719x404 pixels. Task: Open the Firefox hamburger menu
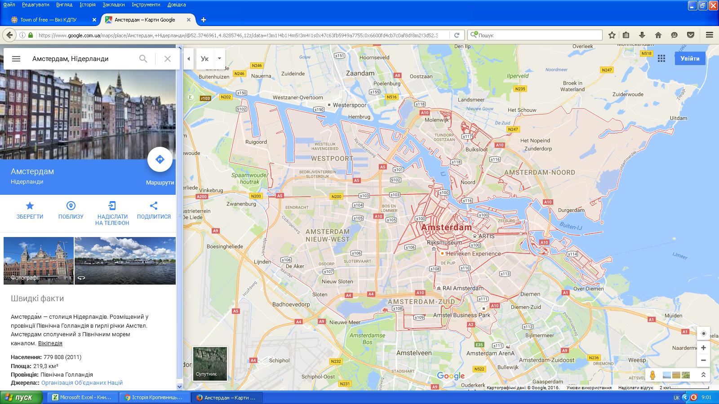(x=710, y=35)
